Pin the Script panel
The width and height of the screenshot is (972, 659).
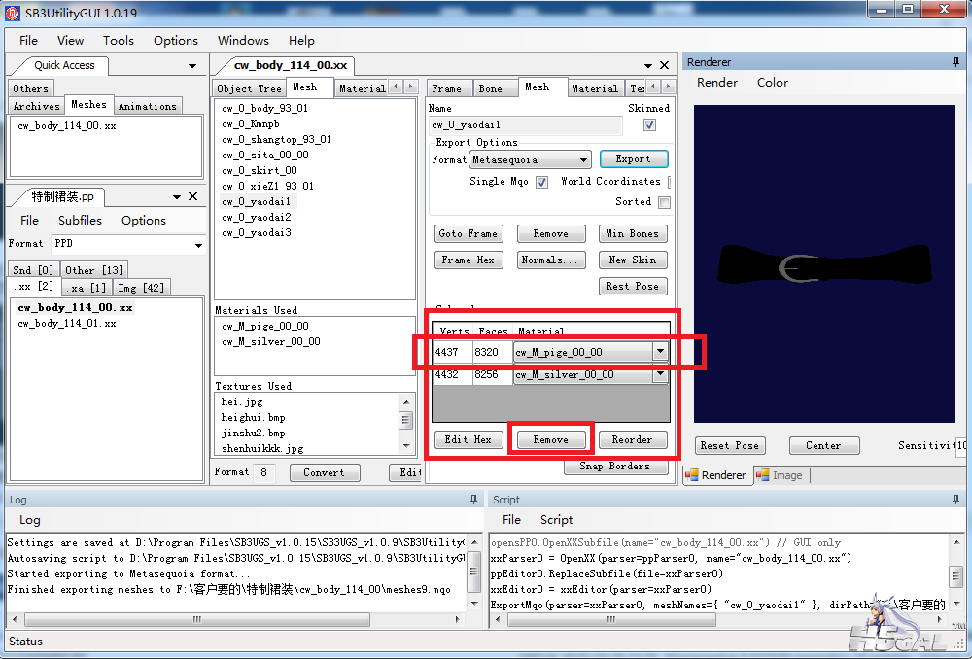point(955,499)
